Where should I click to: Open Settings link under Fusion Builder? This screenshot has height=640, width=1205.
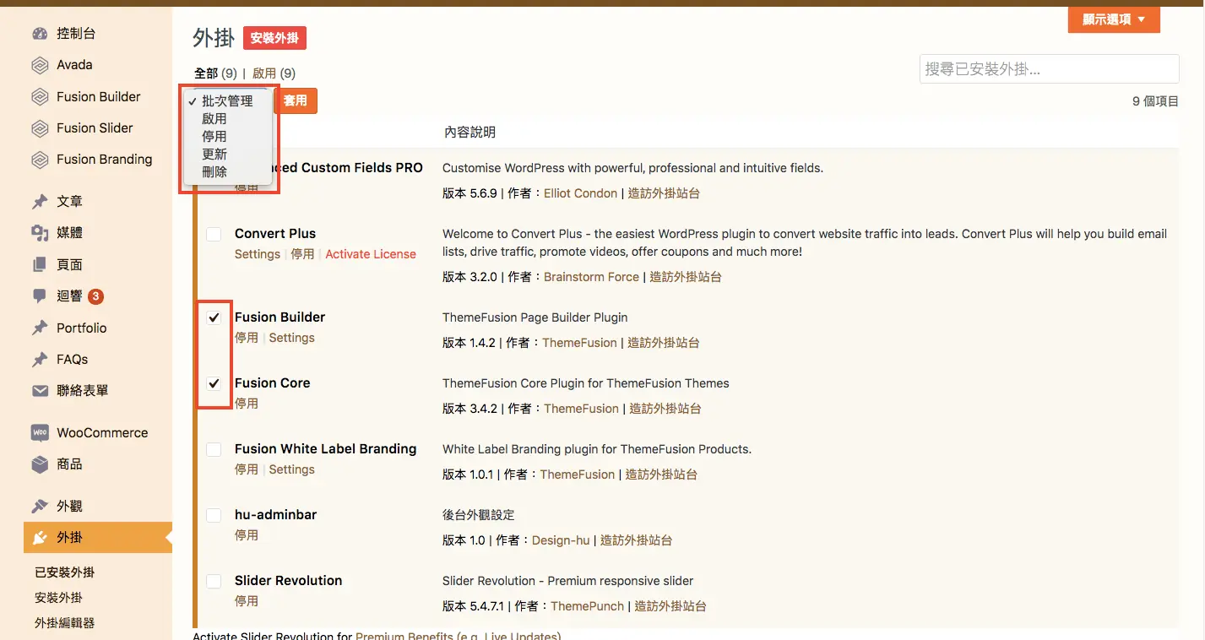click(x=291, y=338)
